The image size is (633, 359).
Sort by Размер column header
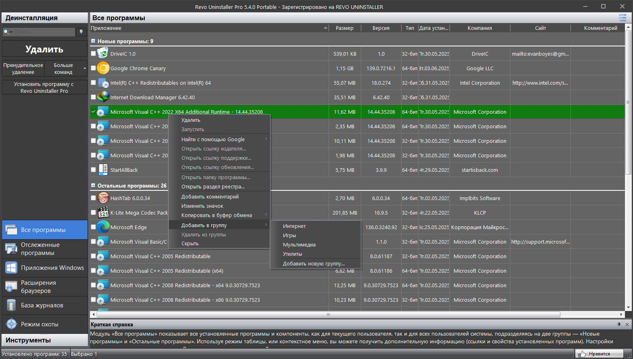click(x=345, y=28)
